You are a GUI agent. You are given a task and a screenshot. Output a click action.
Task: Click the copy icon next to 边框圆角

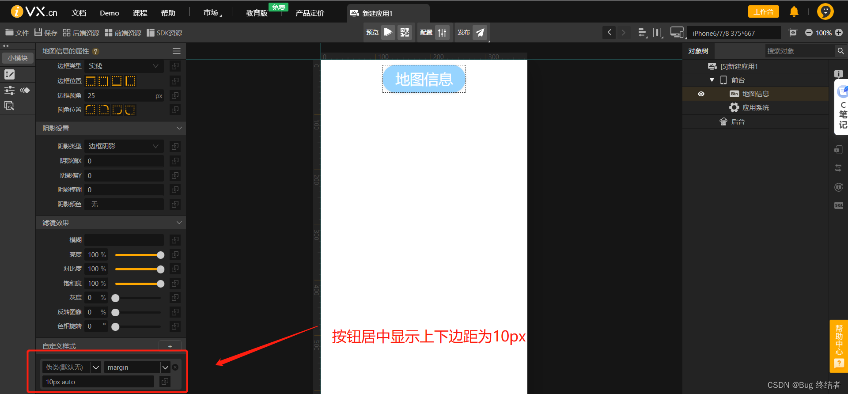point(175,95)
